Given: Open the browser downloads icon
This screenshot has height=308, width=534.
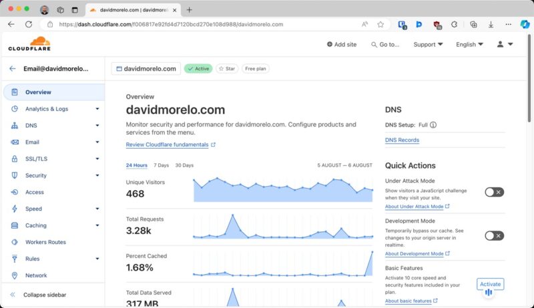Looking at the screenshot, I should click(491, 24).
